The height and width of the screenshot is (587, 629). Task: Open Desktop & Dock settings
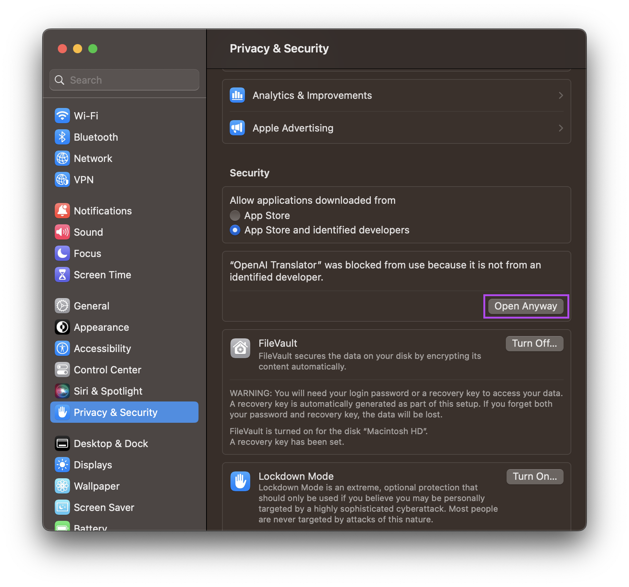[x=111, y=444]
